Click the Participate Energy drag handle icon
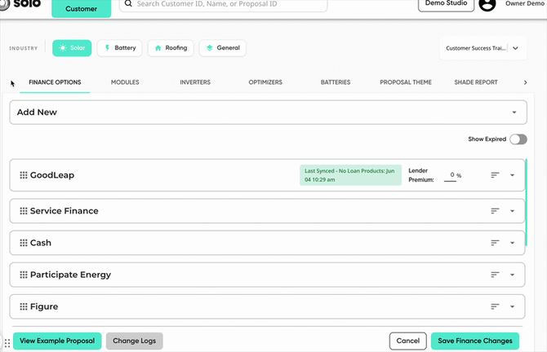The image size is (547, 352). (24, 275)
